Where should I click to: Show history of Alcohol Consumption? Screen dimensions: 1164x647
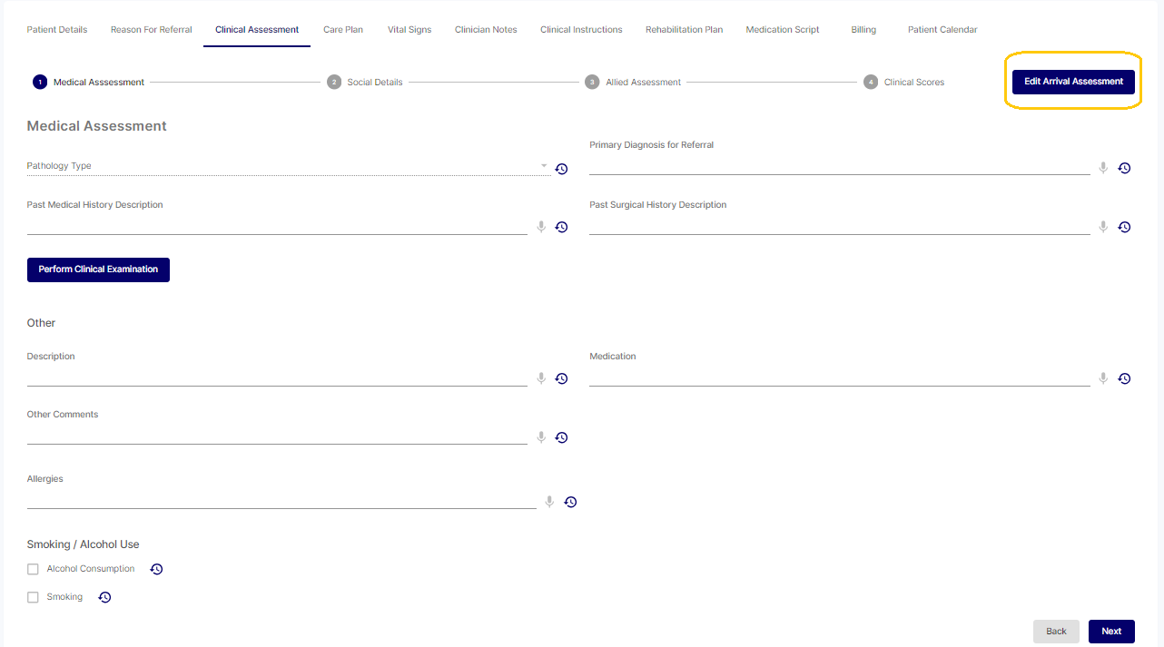pyautogui.click(x=156, y=569)
